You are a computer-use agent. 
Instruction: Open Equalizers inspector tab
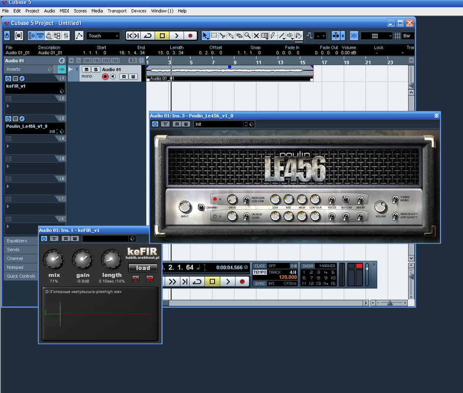pos(21,241)
